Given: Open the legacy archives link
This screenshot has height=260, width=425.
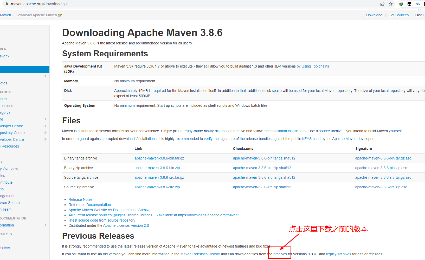Looking at the screenshot, I should [x=339, y=254].
